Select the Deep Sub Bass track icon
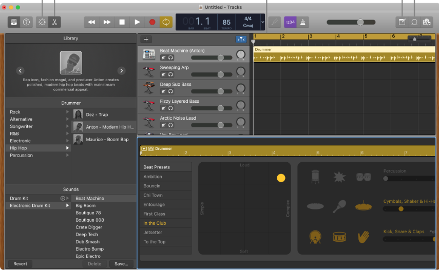 point(149,88)
